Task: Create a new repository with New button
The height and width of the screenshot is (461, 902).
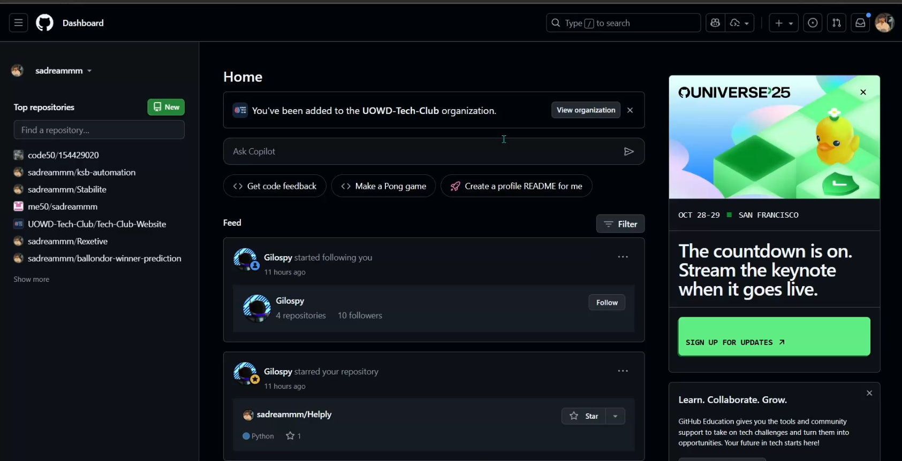Action: [x=166, y=107]
